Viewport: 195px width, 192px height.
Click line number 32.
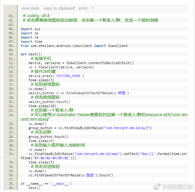coord(11,154)
